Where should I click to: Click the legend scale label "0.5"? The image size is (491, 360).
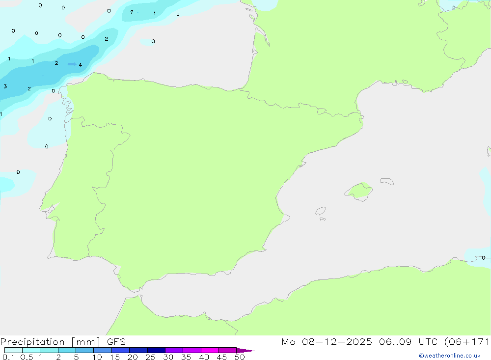tap(27, 357)
